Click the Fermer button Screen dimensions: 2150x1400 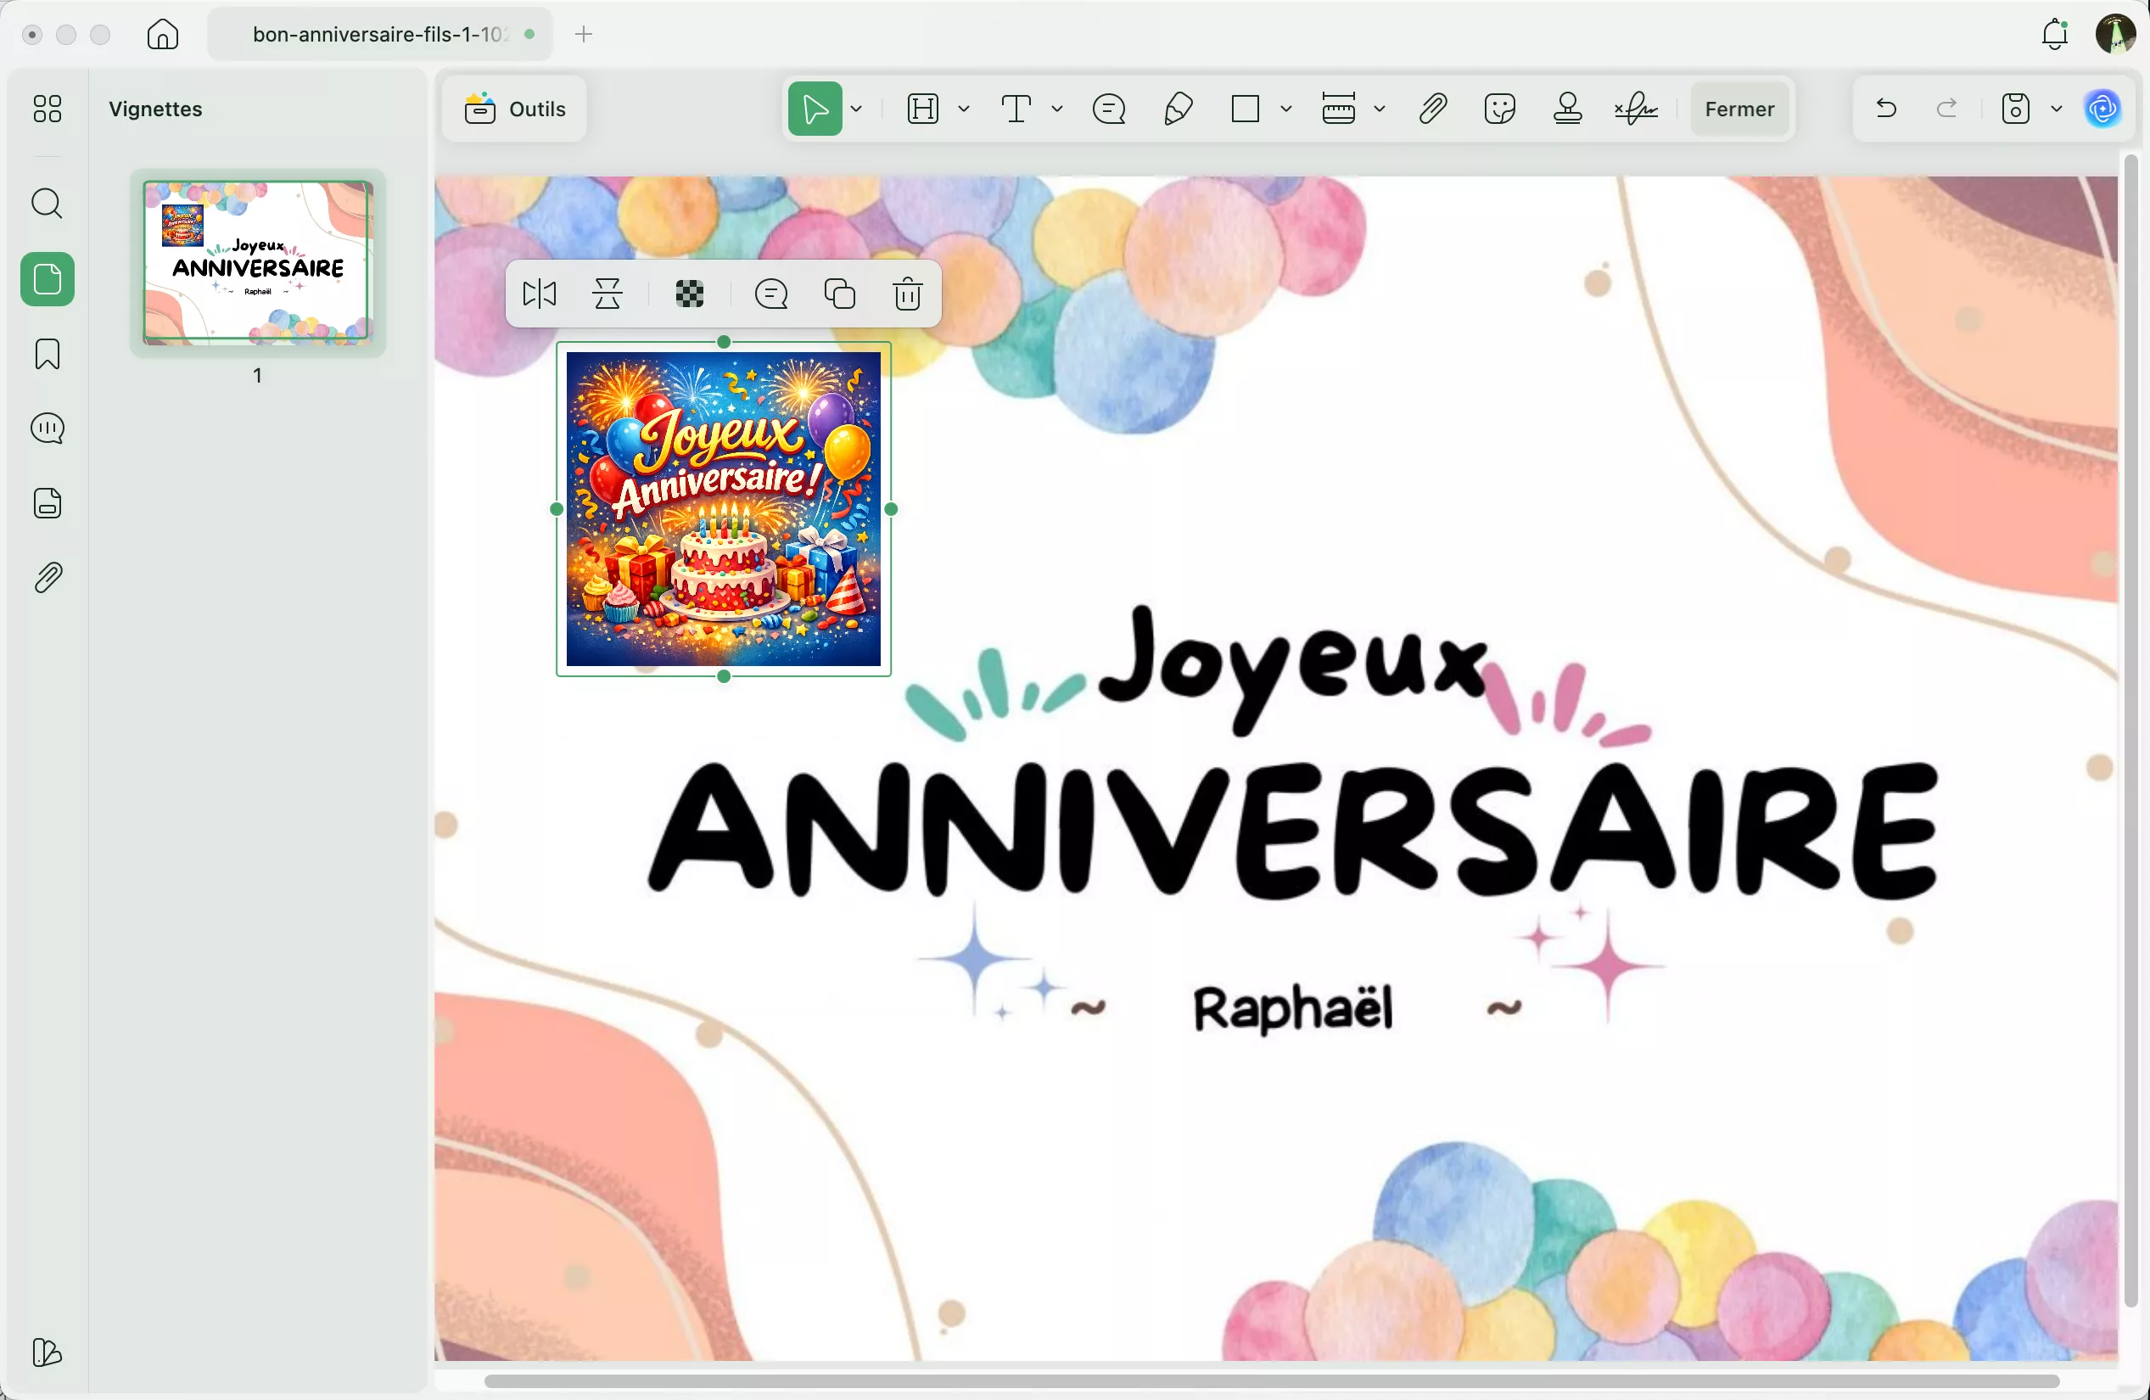click(x=1739, y=109)
